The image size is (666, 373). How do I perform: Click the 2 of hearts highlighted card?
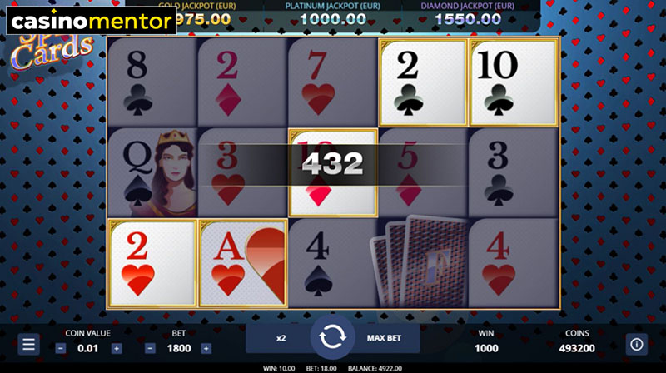pyautogui.click(x=152, y=263)
